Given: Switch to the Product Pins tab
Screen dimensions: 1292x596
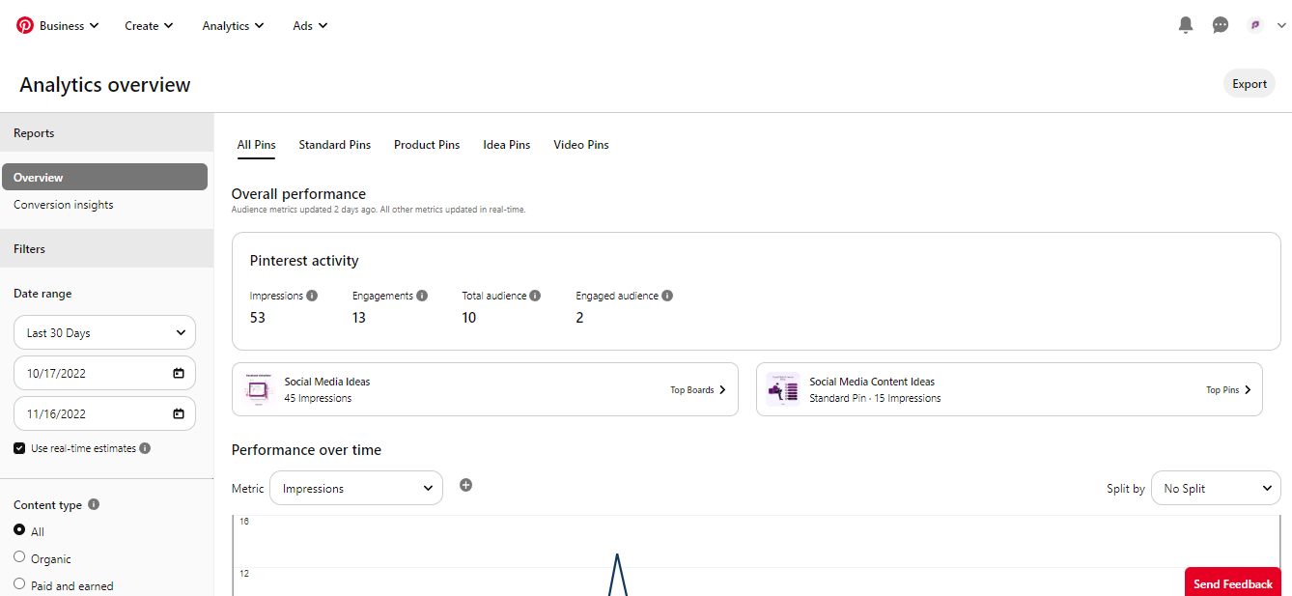Looking at the screenshot, I should 427,145.
